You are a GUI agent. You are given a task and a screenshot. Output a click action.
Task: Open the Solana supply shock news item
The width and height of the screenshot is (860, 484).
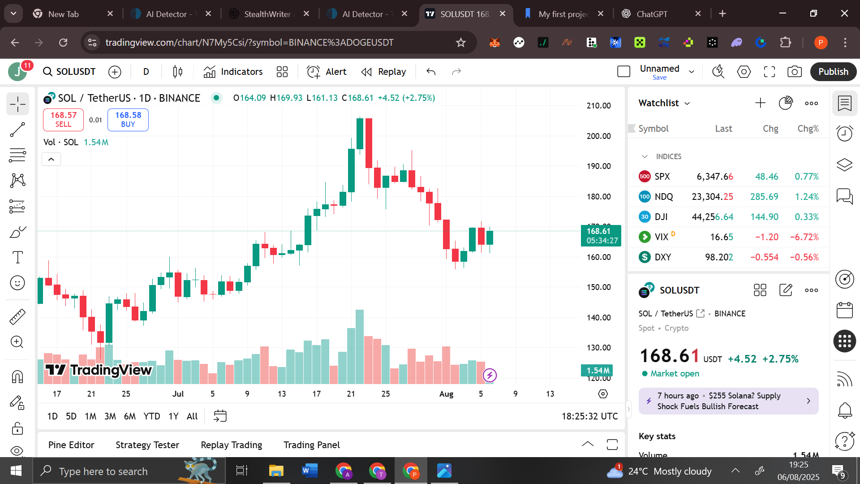tap(729, 401)
